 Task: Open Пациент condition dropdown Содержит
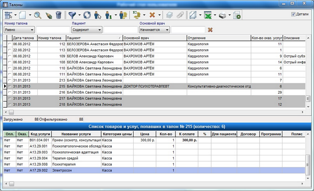(x=87, y=30)
